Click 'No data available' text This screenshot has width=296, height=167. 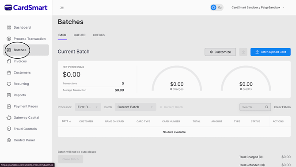pos(174,132)
